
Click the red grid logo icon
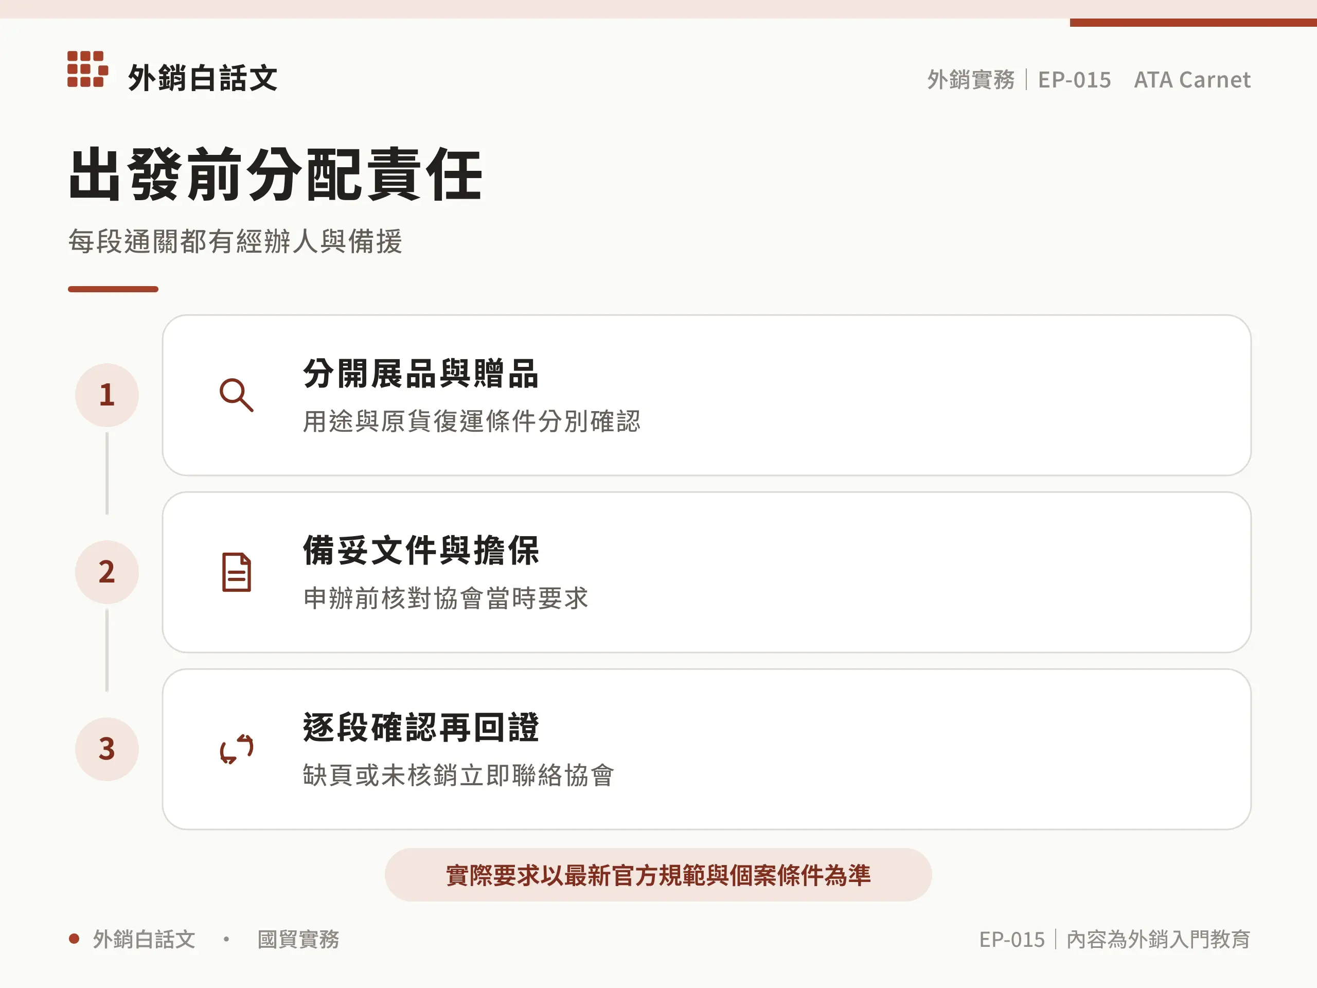coord(87,69)
